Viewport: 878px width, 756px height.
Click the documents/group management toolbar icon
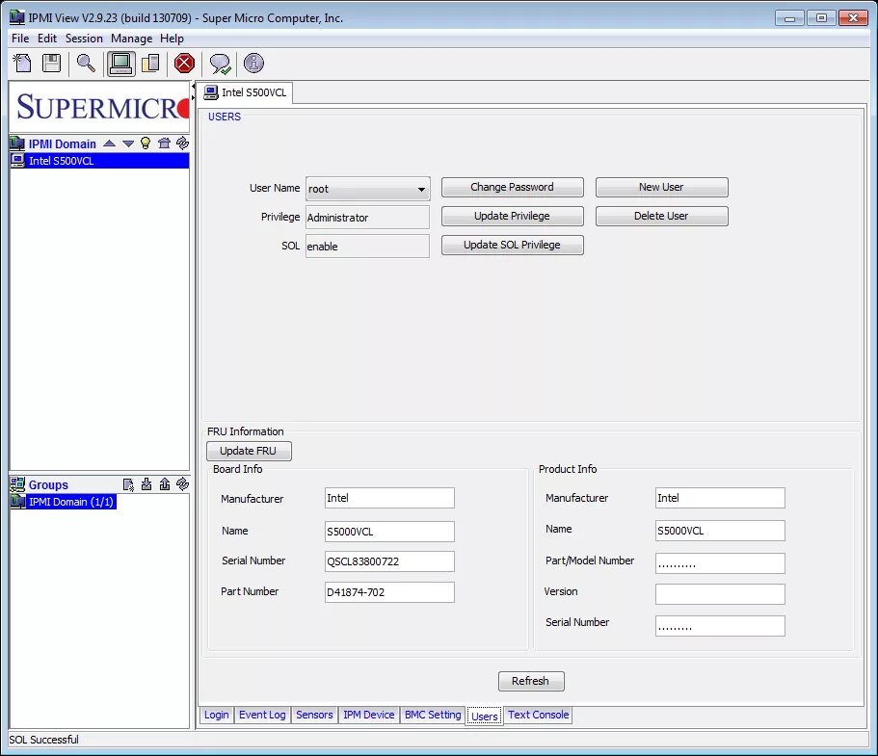point(150,64)
